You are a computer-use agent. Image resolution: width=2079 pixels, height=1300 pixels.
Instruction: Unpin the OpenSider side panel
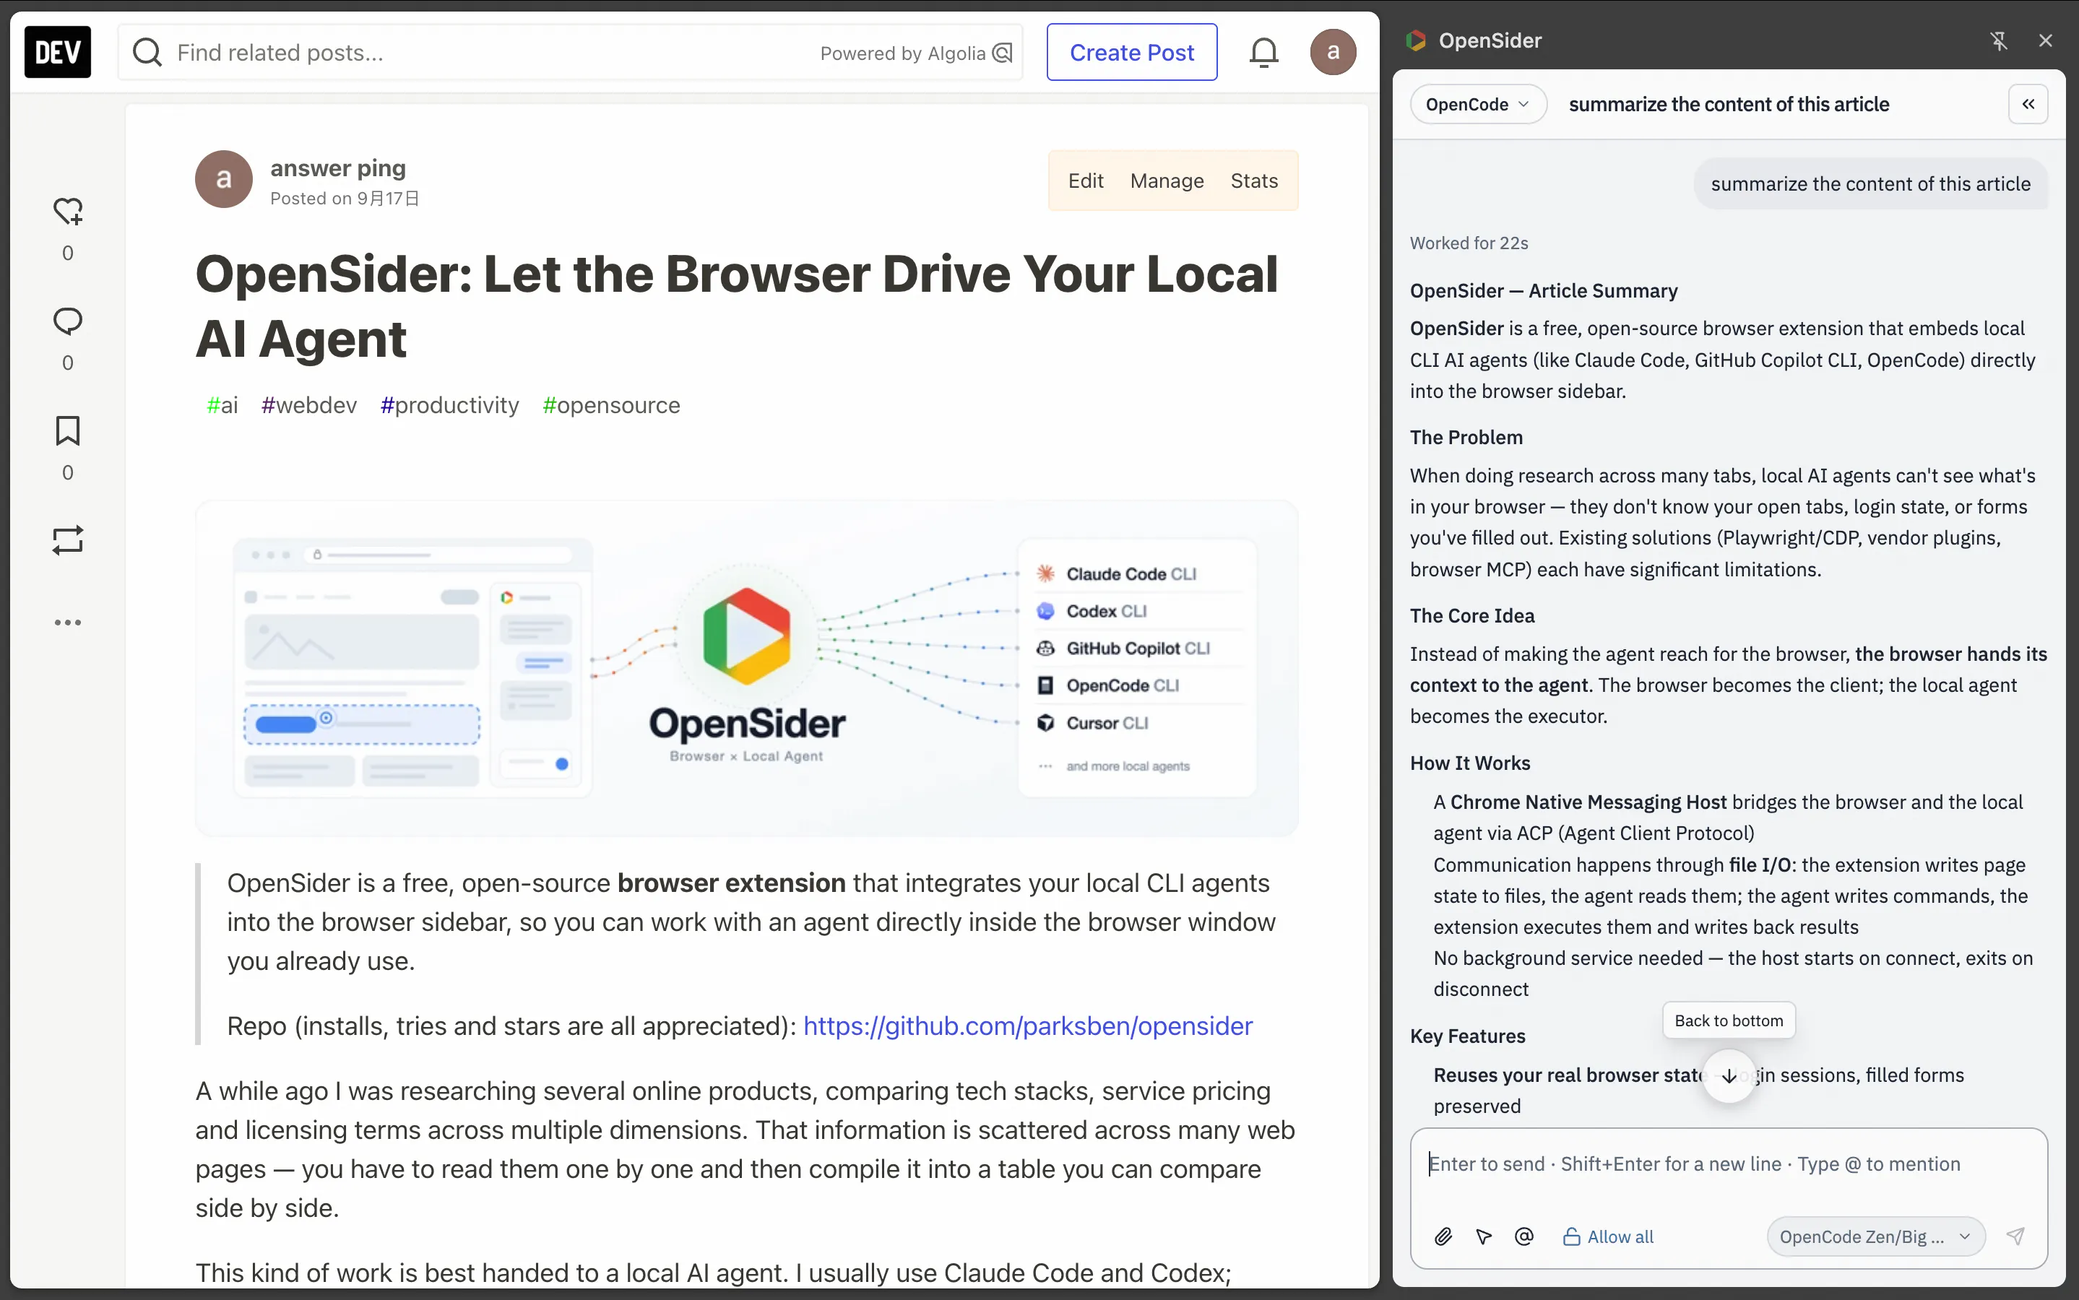(1998, 40)
